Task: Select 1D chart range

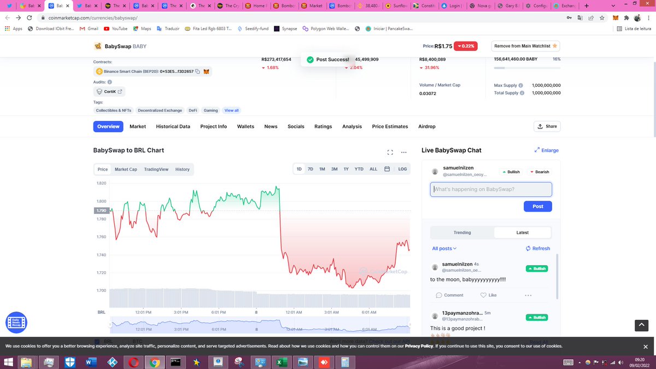Action: (x=299, y=169)
